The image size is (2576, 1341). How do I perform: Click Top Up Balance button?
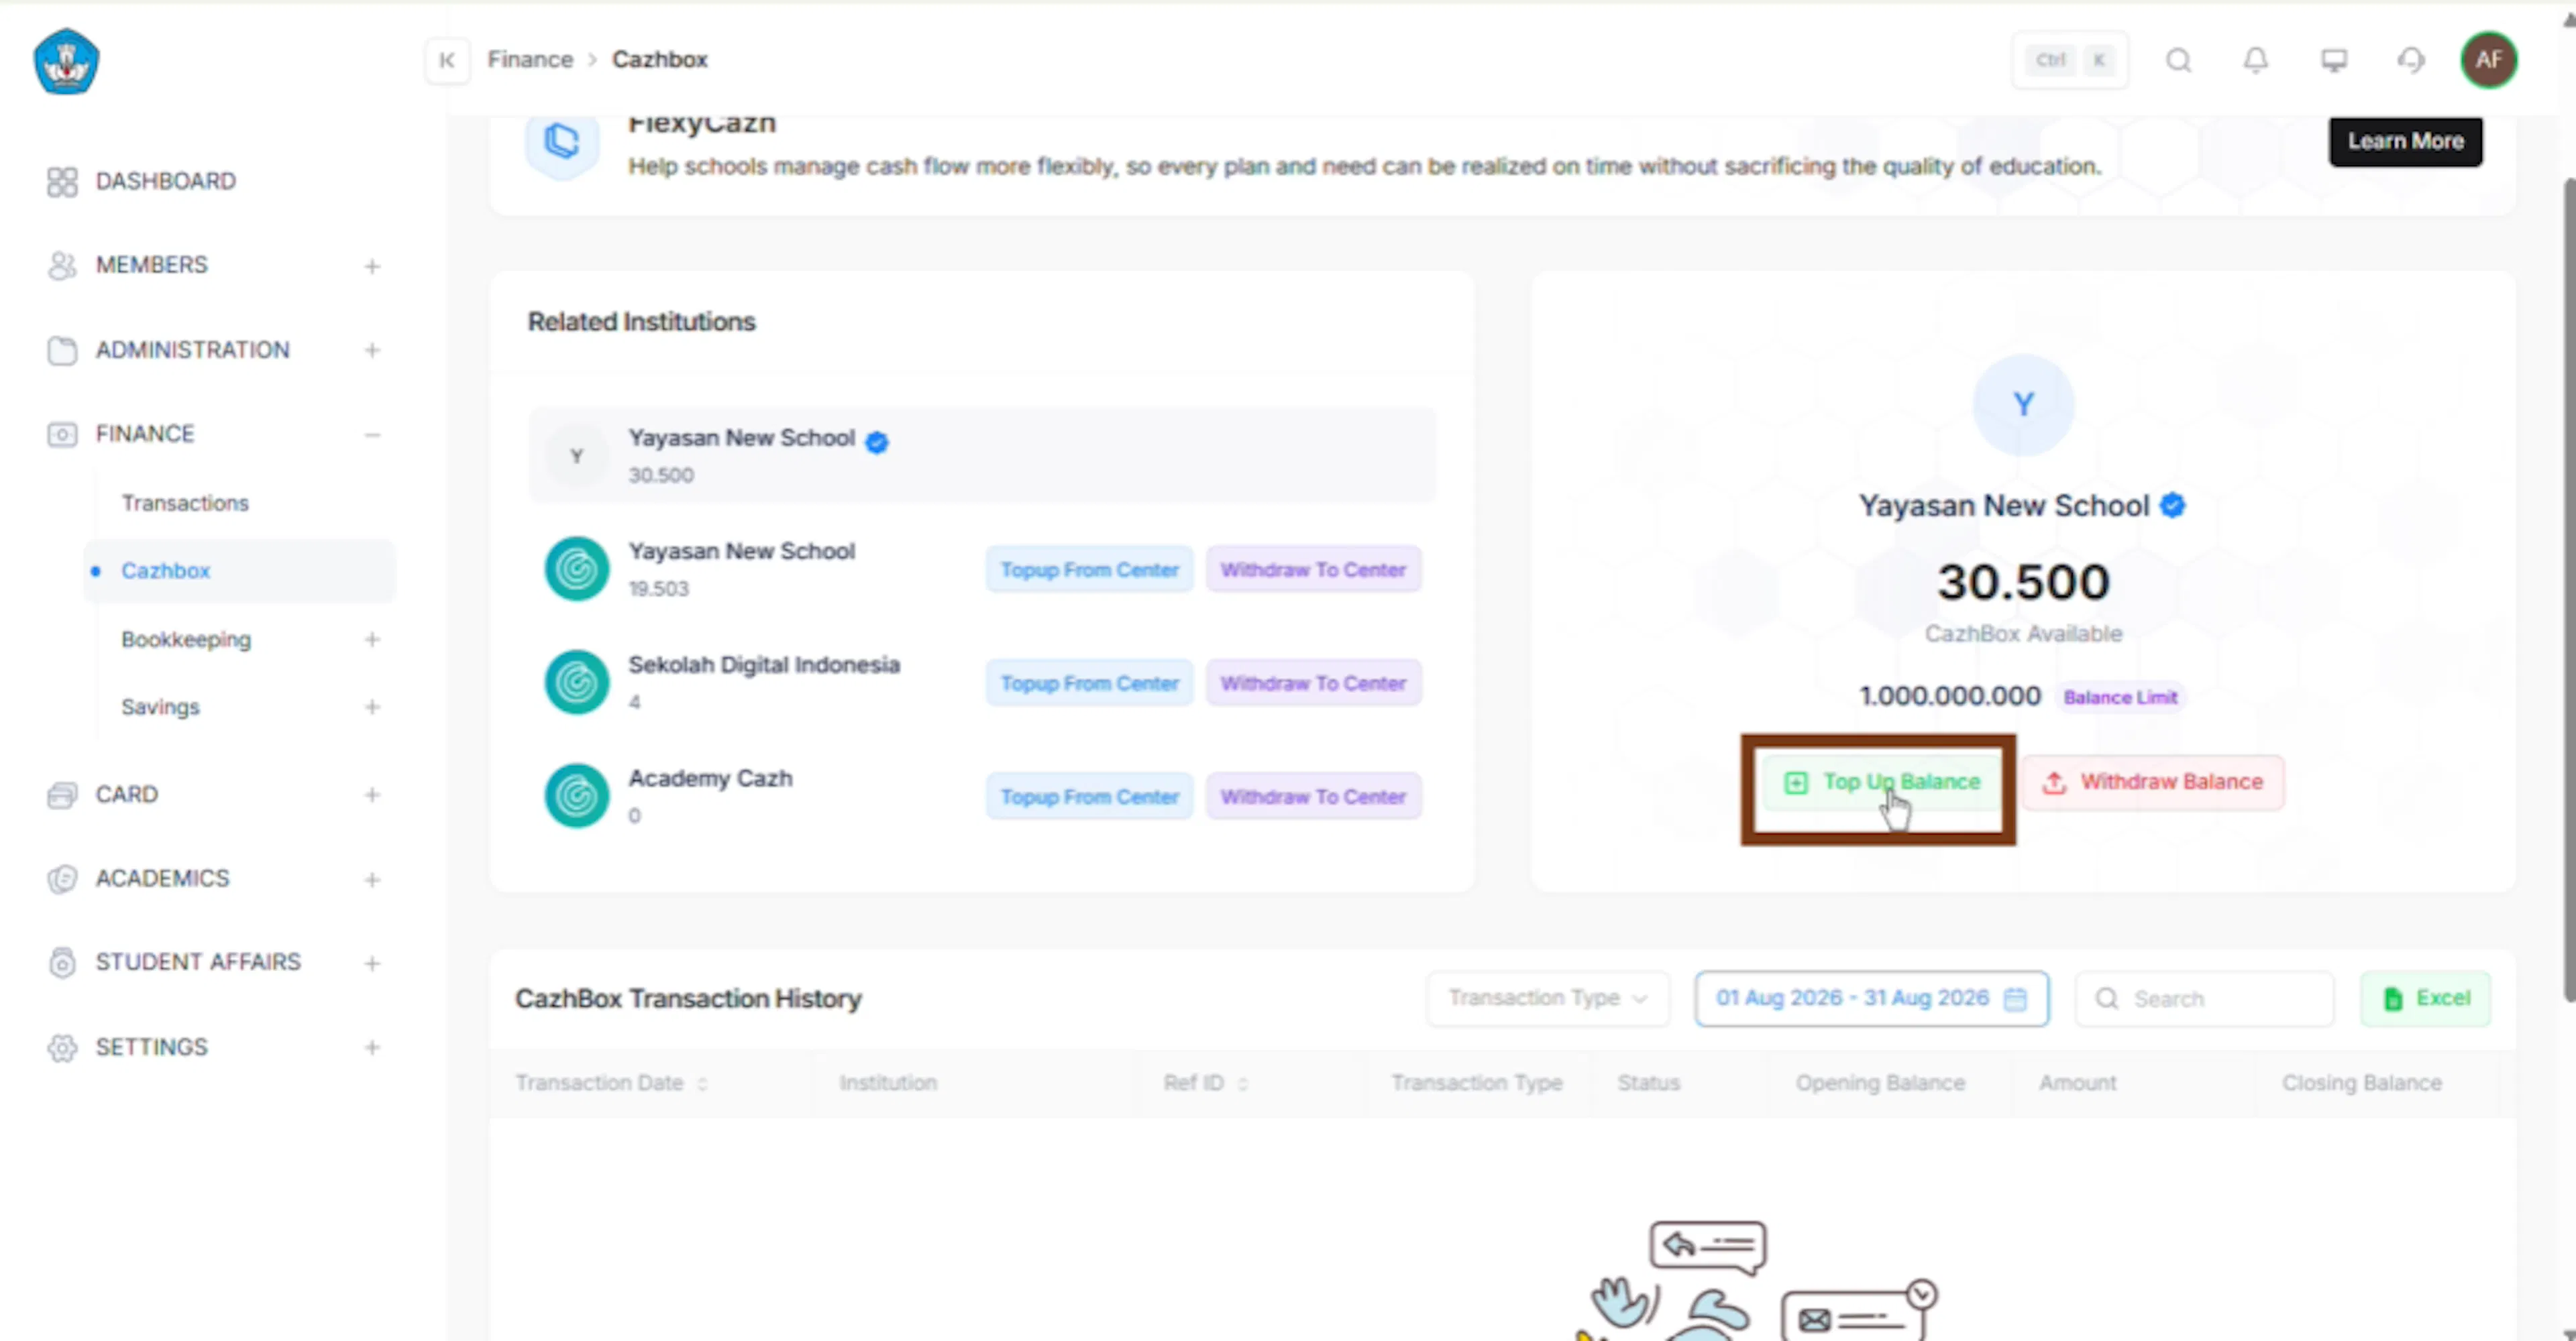pos(1881,781)
